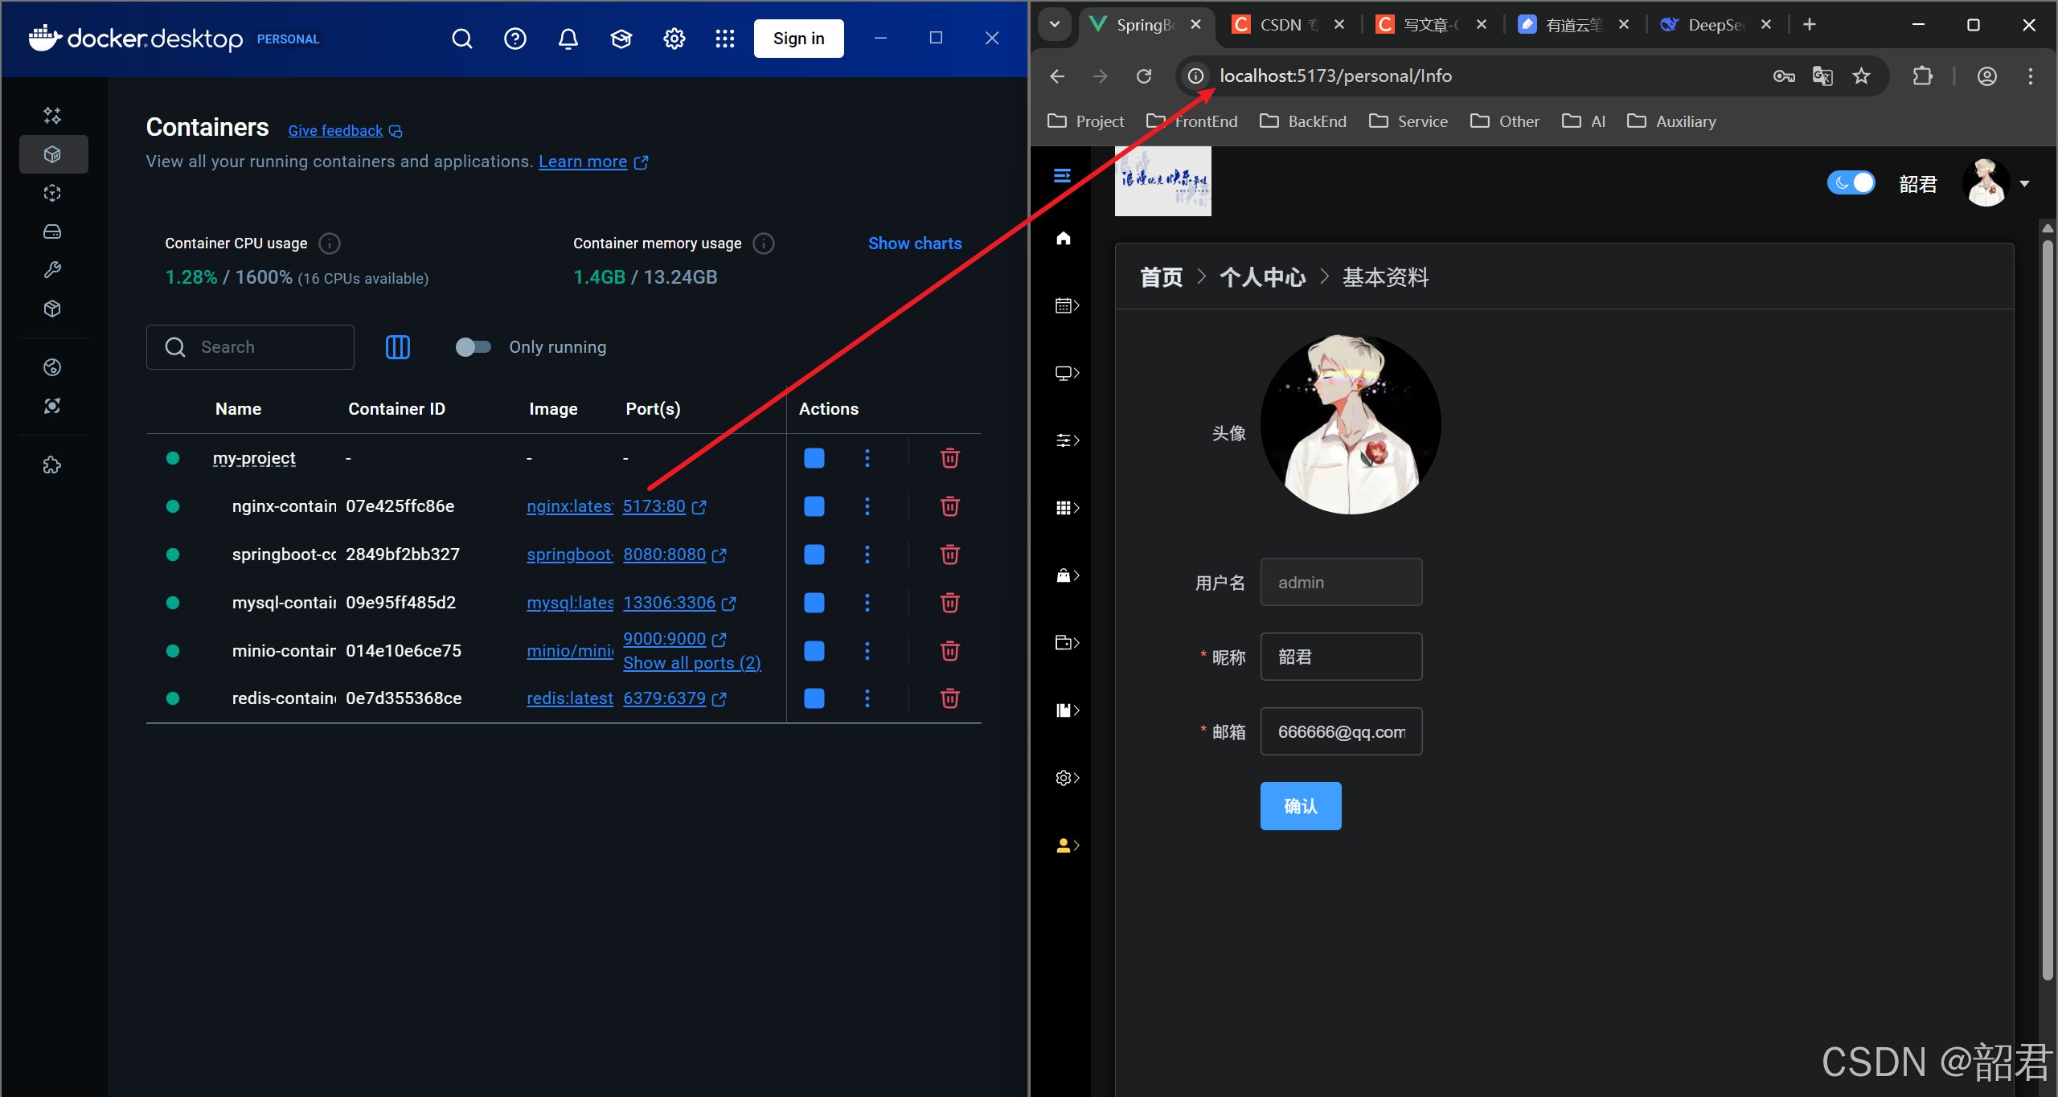
Task: Toggle the dark mode switch in web app
Action: (x=1851, y=183)
